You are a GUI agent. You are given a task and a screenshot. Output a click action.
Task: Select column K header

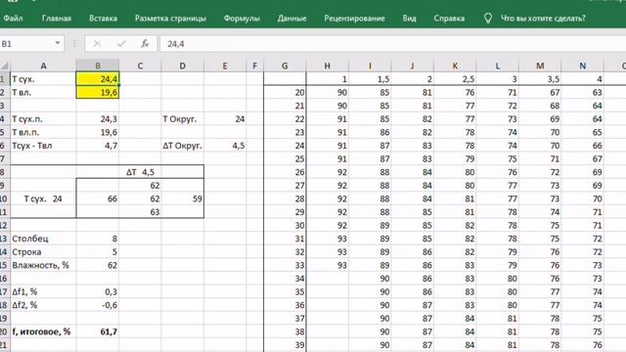click(x=455, y=66)
